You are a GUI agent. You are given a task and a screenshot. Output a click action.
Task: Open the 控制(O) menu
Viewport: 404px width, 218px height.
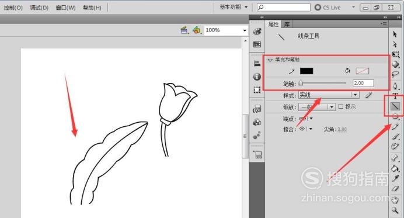pyautogui.click(x=13, y=8)
